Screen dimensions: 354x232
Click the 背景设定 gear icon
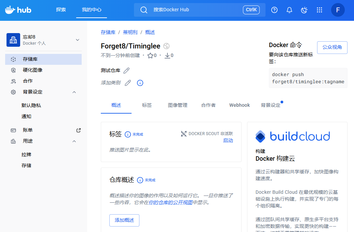point(13,92)
